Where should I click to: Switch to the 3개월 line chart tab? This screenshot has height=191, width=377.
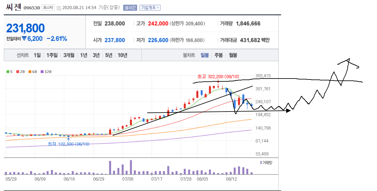[69, 55]
